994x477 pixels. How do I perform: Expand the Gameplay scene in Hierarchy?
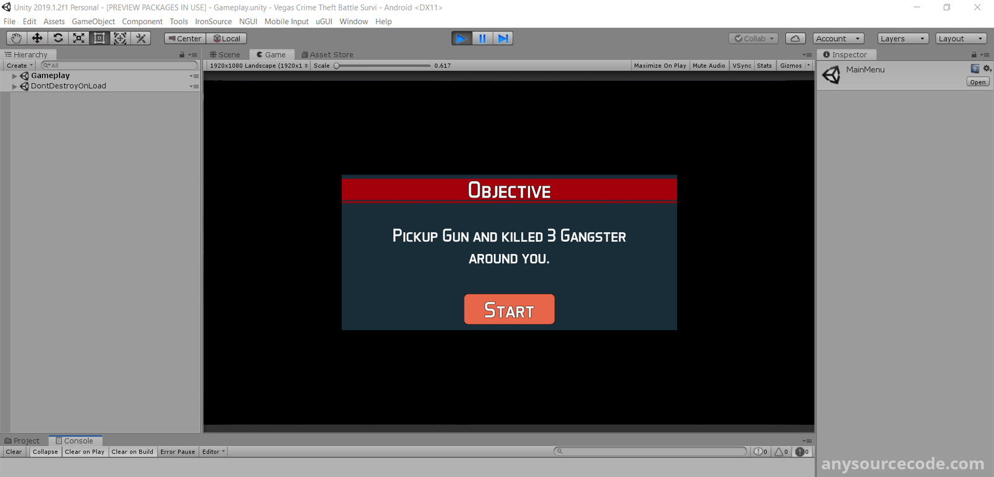(x=14, y=76)
